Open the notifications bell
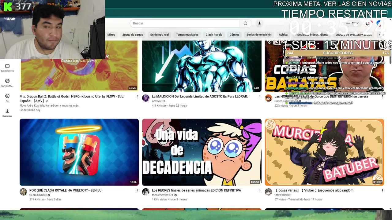Image resolution: width=392 pixels, height=220 pixels. 368,24
